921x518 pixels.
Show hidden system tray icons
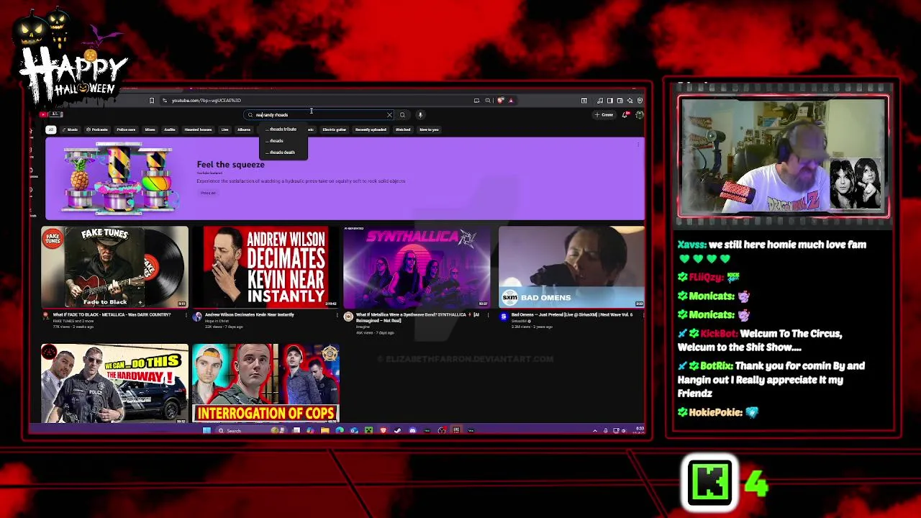click(x=594, y=430)
